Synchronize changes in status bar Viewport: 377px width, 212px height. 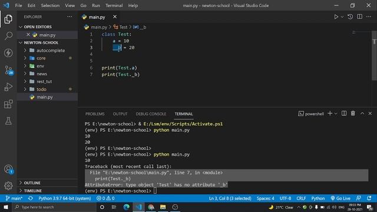pos(31,198)
